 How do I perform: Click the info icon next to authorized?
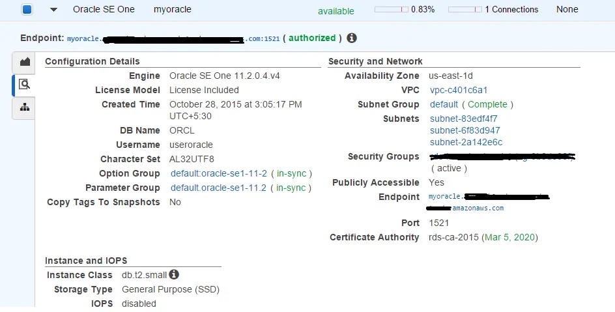coord(352,38)
